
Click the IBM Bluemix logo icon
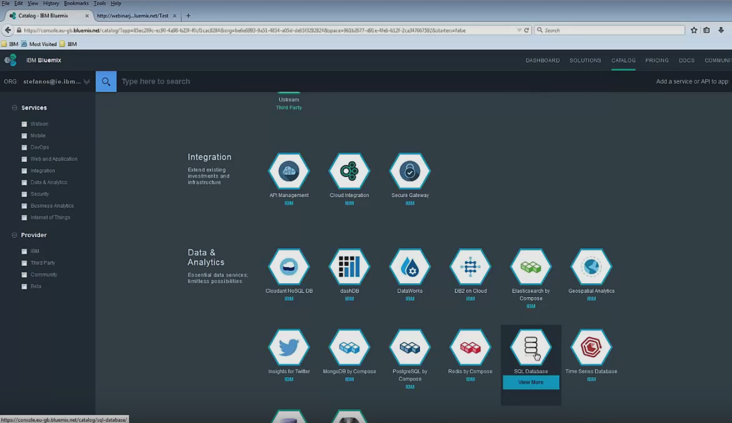point(11,60)
